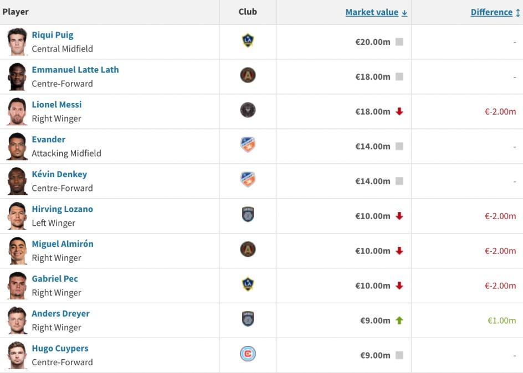Screen dimensions: 523x373
Task: Open Kévin Denkey's profile link
Action: (x=59, y=174)
